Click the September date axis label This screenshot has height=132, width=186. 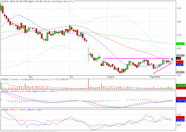(x=155, y=77)
